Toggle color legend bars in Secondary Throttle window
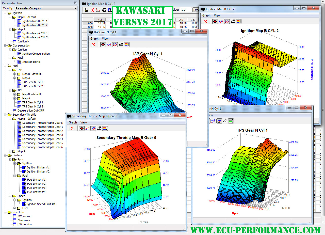325x235 pixels. pos(105,128)
